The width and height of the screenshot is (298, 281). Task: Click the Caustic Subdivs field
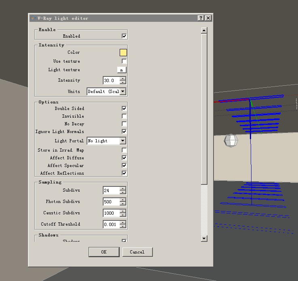[111, 213]
